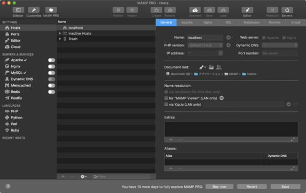This screenshot has height=193, width=306.
Task: Click the Revert button
Action: point(252,186)
